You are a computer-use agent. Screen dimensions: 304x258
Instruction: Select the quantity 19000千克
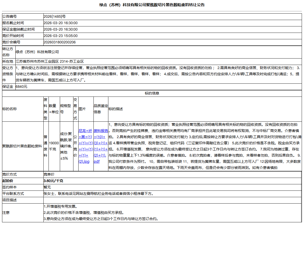click(x=53, y=146)
